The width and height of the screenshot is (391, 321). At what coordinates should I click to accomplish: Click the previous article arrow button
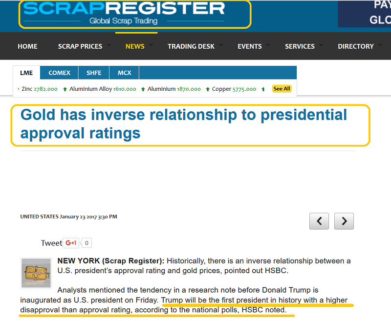pyautogui.click(x=319, y=221)
